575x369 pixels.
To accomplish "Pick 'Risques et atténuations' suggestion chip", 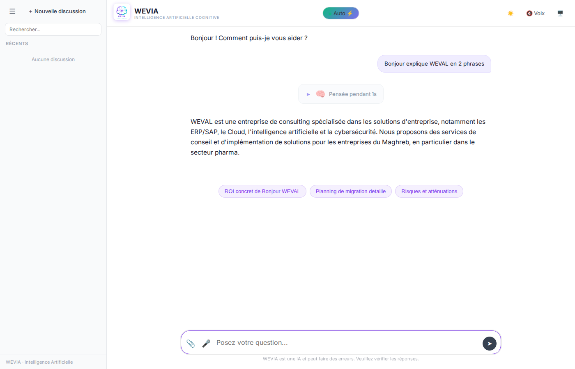I will 429,191.
